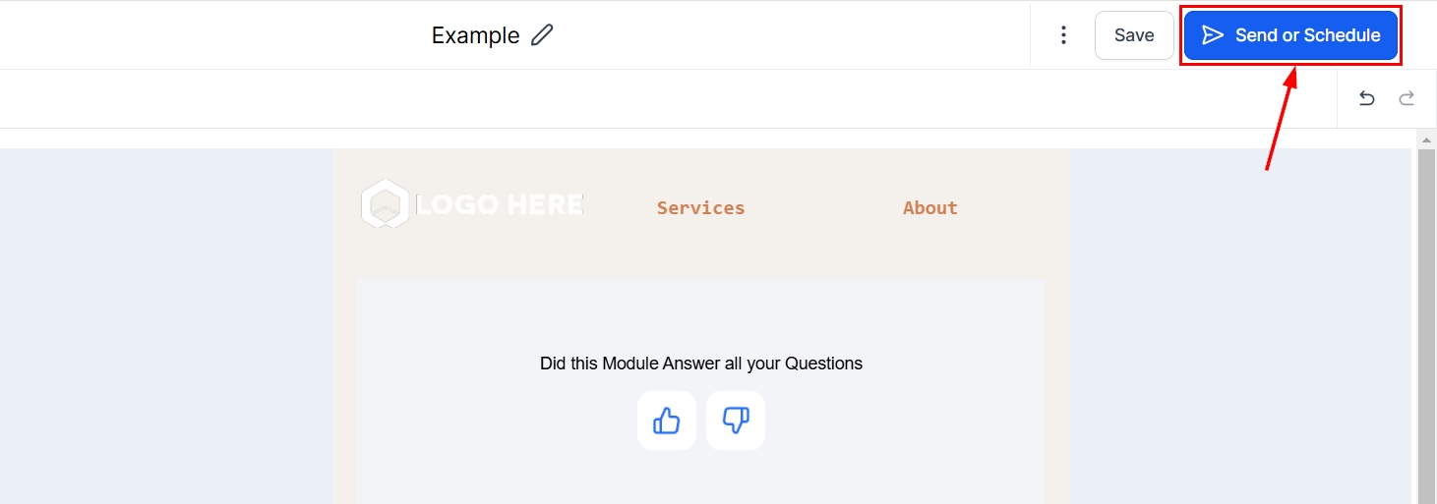Viewport: 1437px width, 504px height.
Task: Click the scrollbar up arrow
Action: click(1425, 139)
